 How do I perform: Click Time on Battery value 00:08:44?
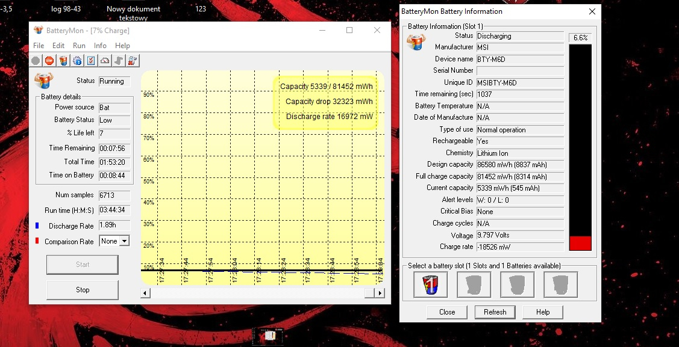114,176
